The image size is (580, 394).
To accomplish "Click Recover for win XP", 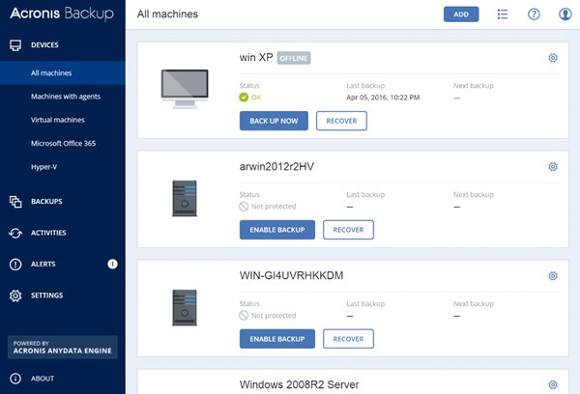I will click(341, 121).
